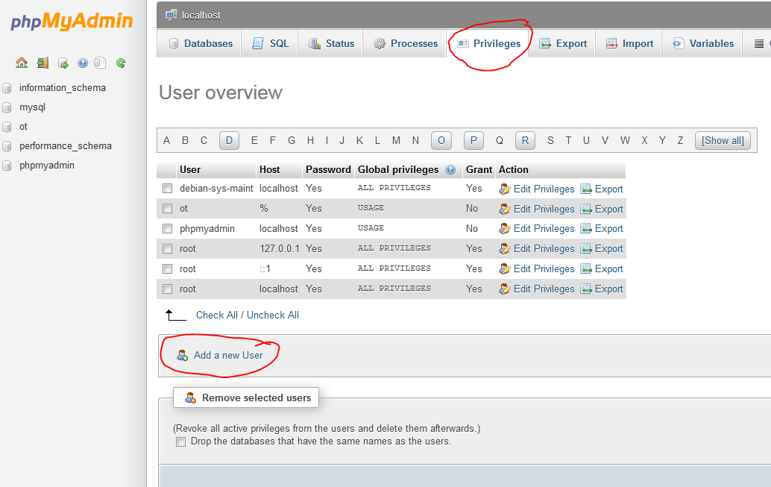This screenshot has height=487, width=771.
Task: Click the Home icon in the sidebar
Action: tap(22, 63)
